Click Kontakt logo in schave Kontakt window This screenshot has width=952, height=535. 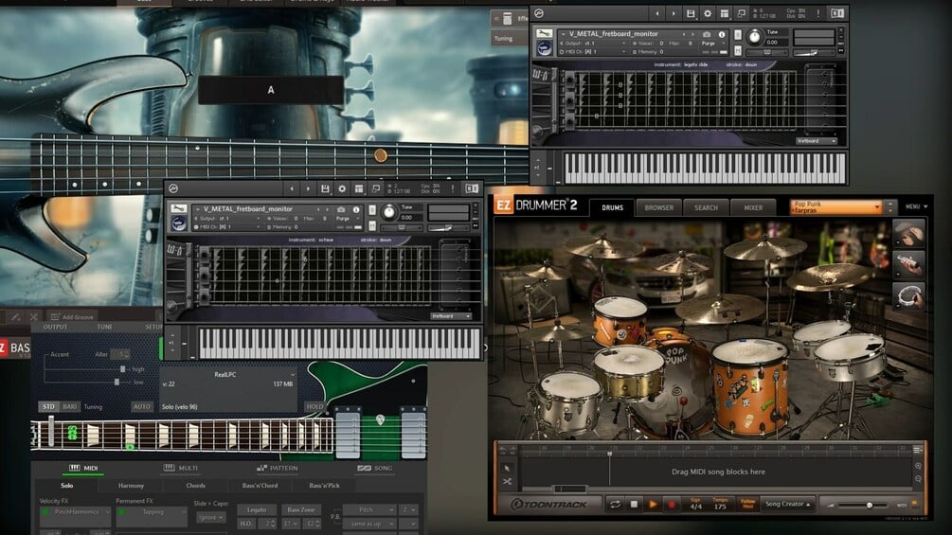tap(173, 188)
